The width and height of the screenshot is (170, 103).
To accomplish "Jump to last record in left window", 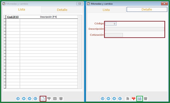I will pyautogui.click(x=35, y=99).
